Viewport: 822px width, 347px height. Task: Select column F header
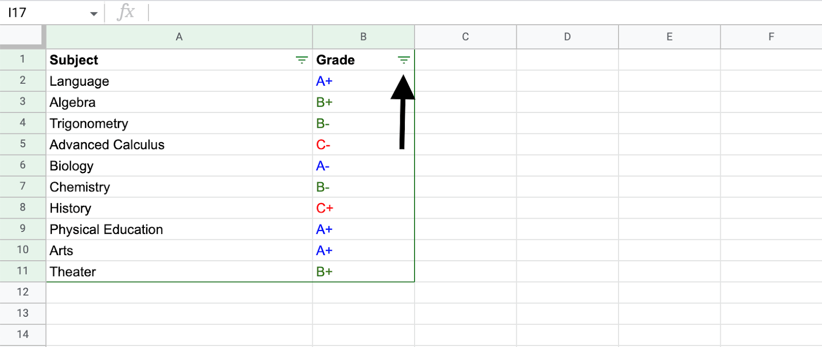point(771,37)
